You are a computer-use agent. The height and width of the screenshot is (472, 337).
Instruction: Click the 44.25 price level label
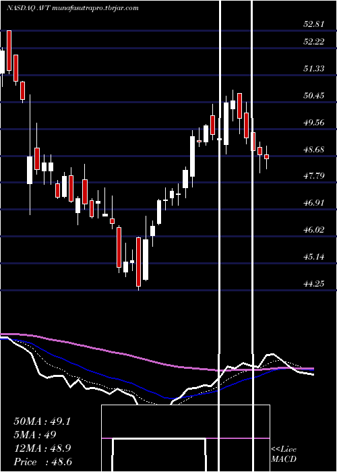(314, 284)
